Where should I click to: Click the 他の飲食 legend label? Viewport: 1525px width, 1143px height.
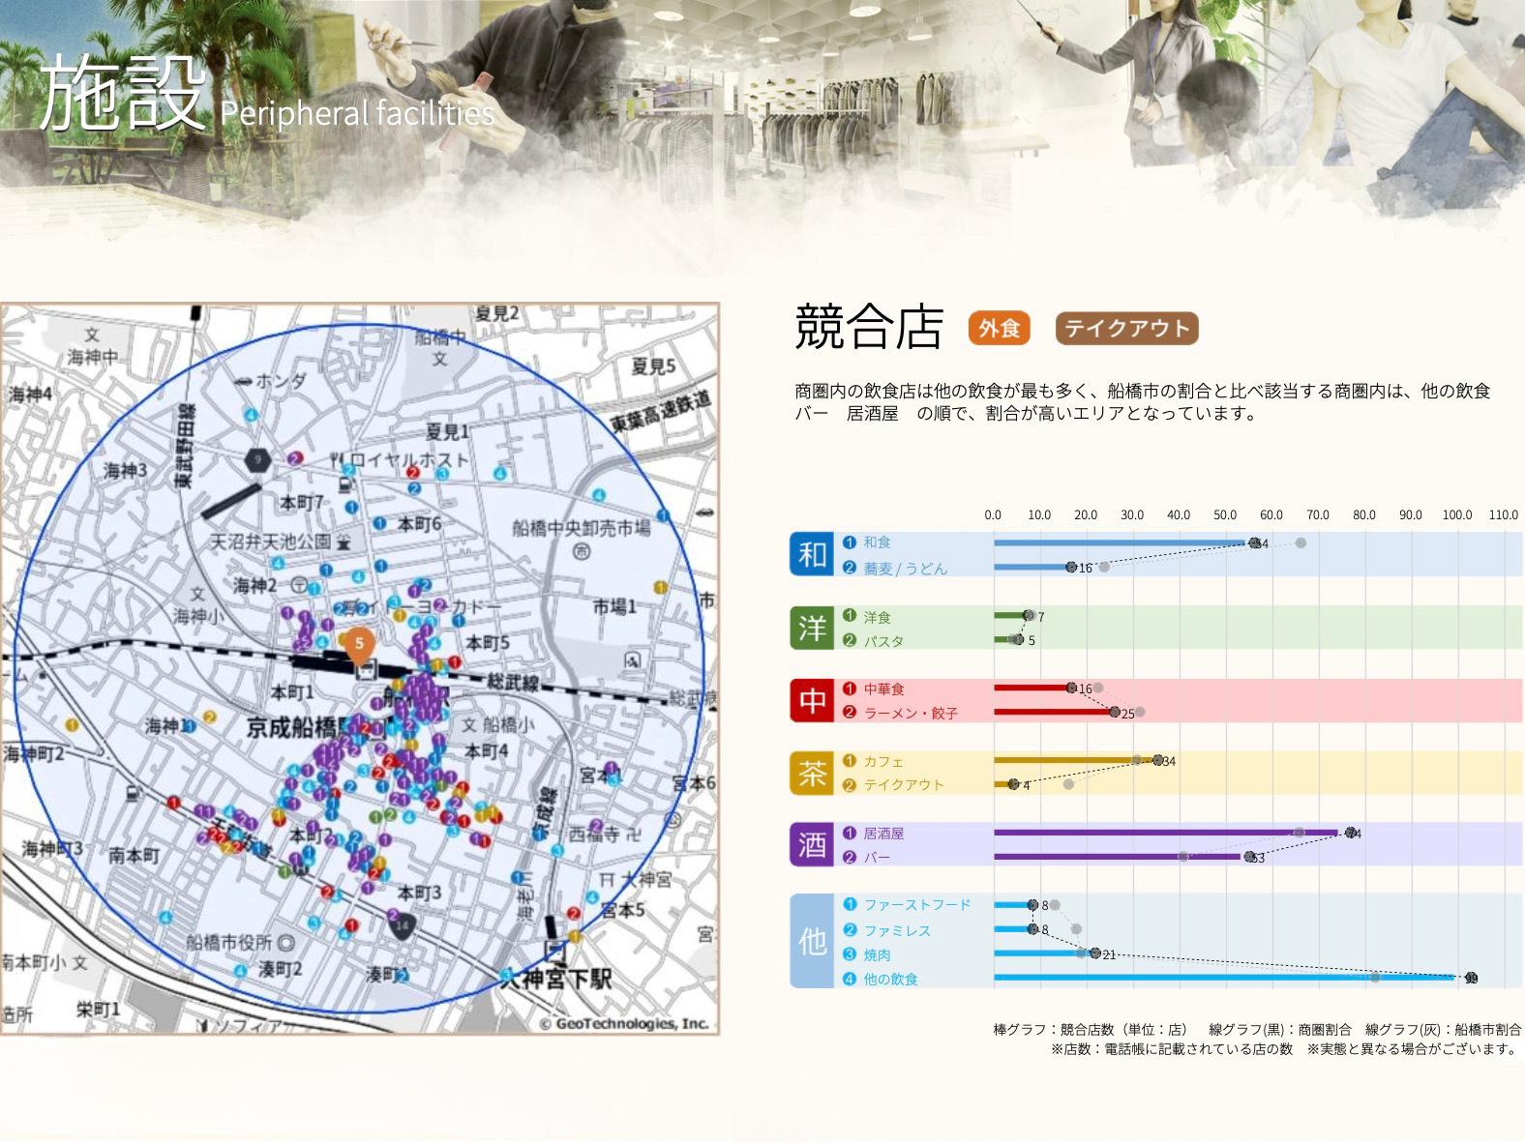point(890,980)
